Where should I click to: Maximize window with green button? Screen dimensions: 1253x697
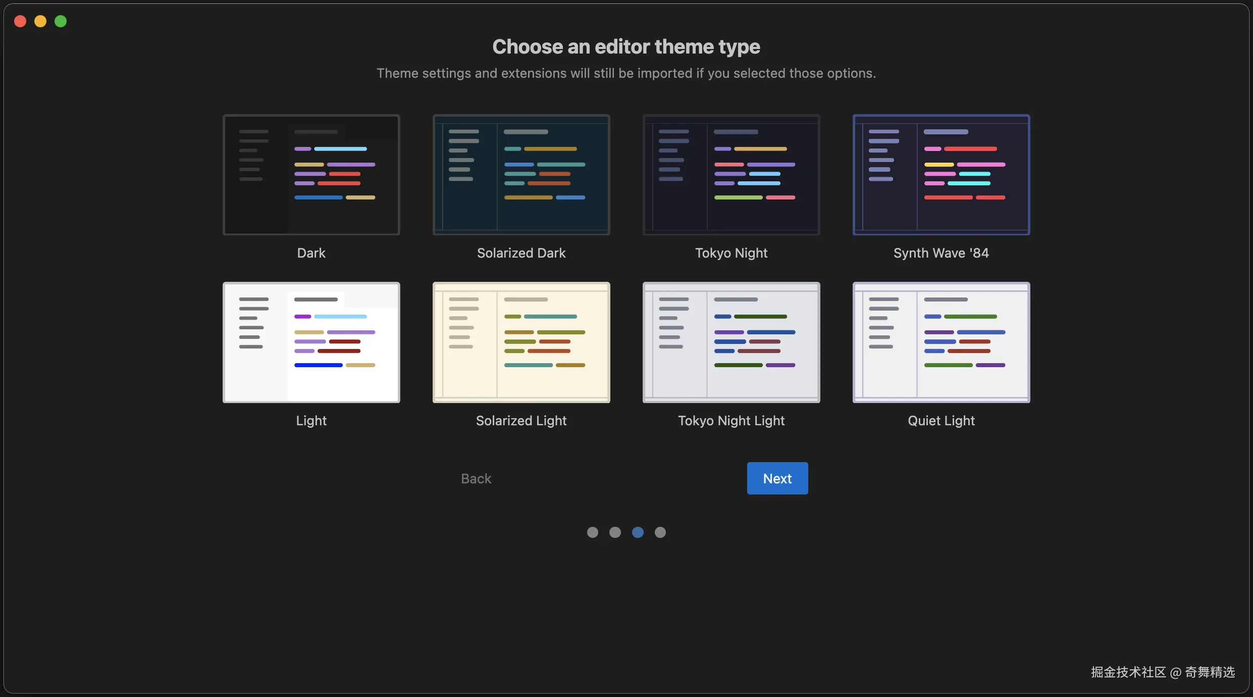(61, 21)
